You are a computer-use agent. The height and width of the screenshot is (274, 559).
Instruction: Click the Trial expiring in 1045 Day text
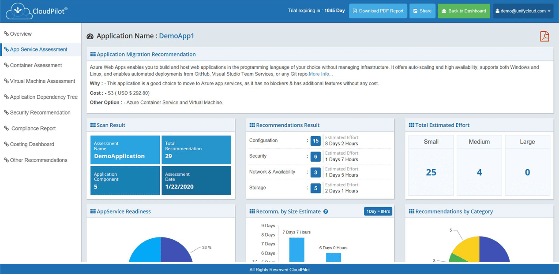(316, 11)
